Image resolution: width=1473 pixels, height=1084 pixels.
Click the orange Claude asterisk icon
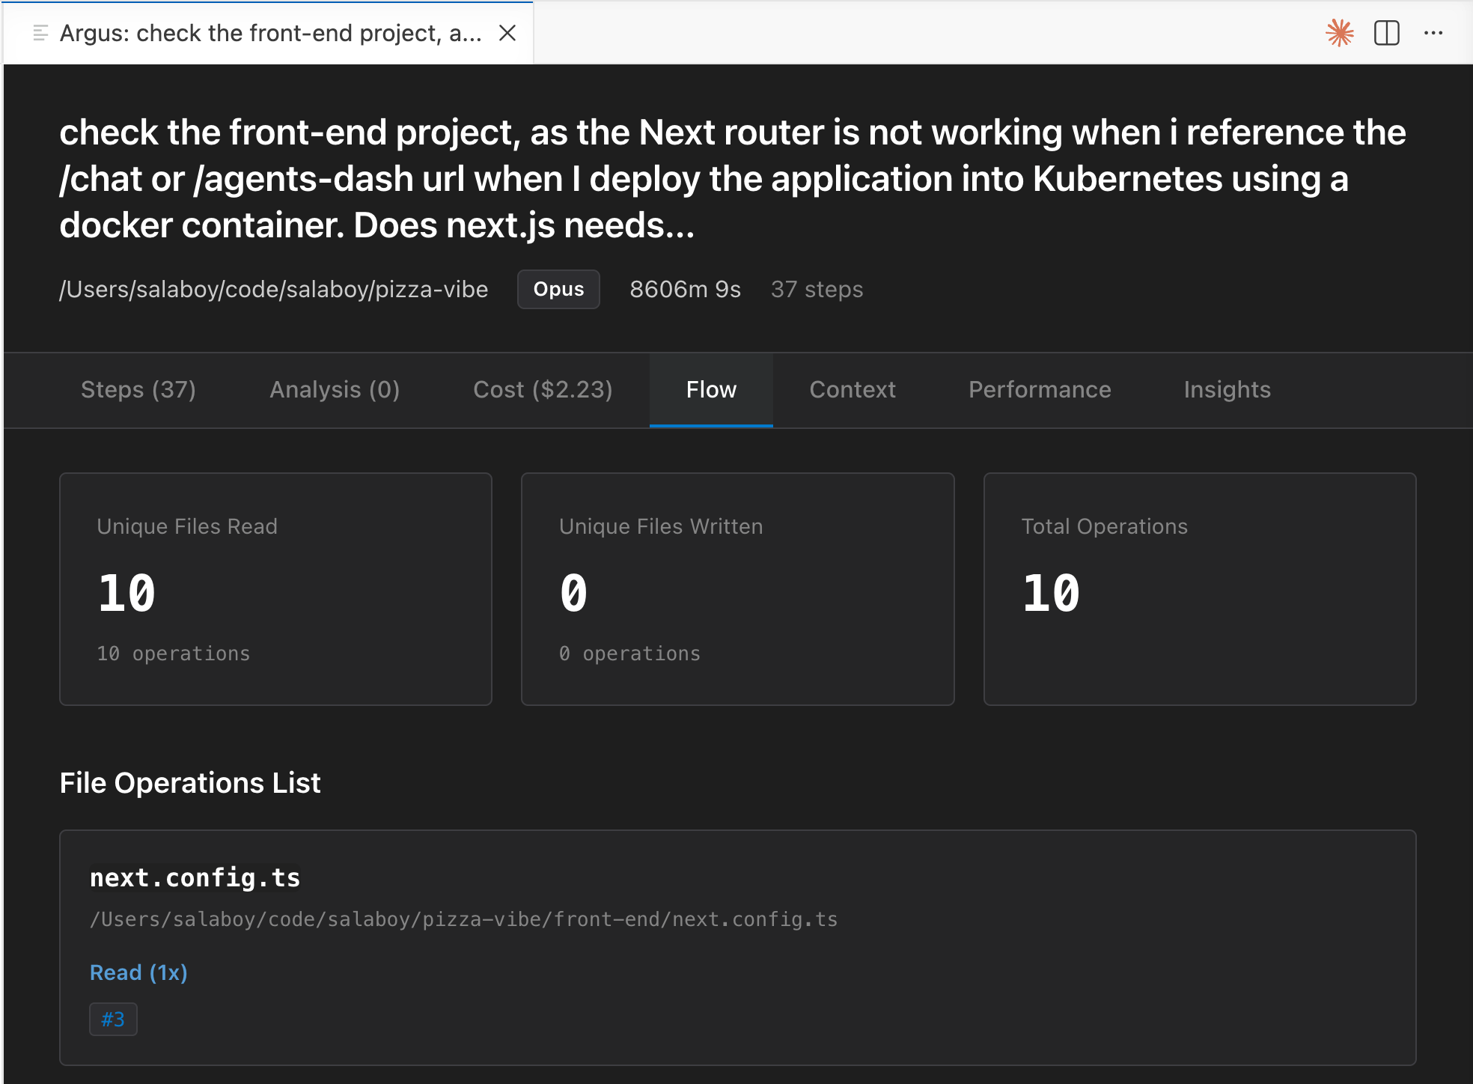coord(1339,33)
